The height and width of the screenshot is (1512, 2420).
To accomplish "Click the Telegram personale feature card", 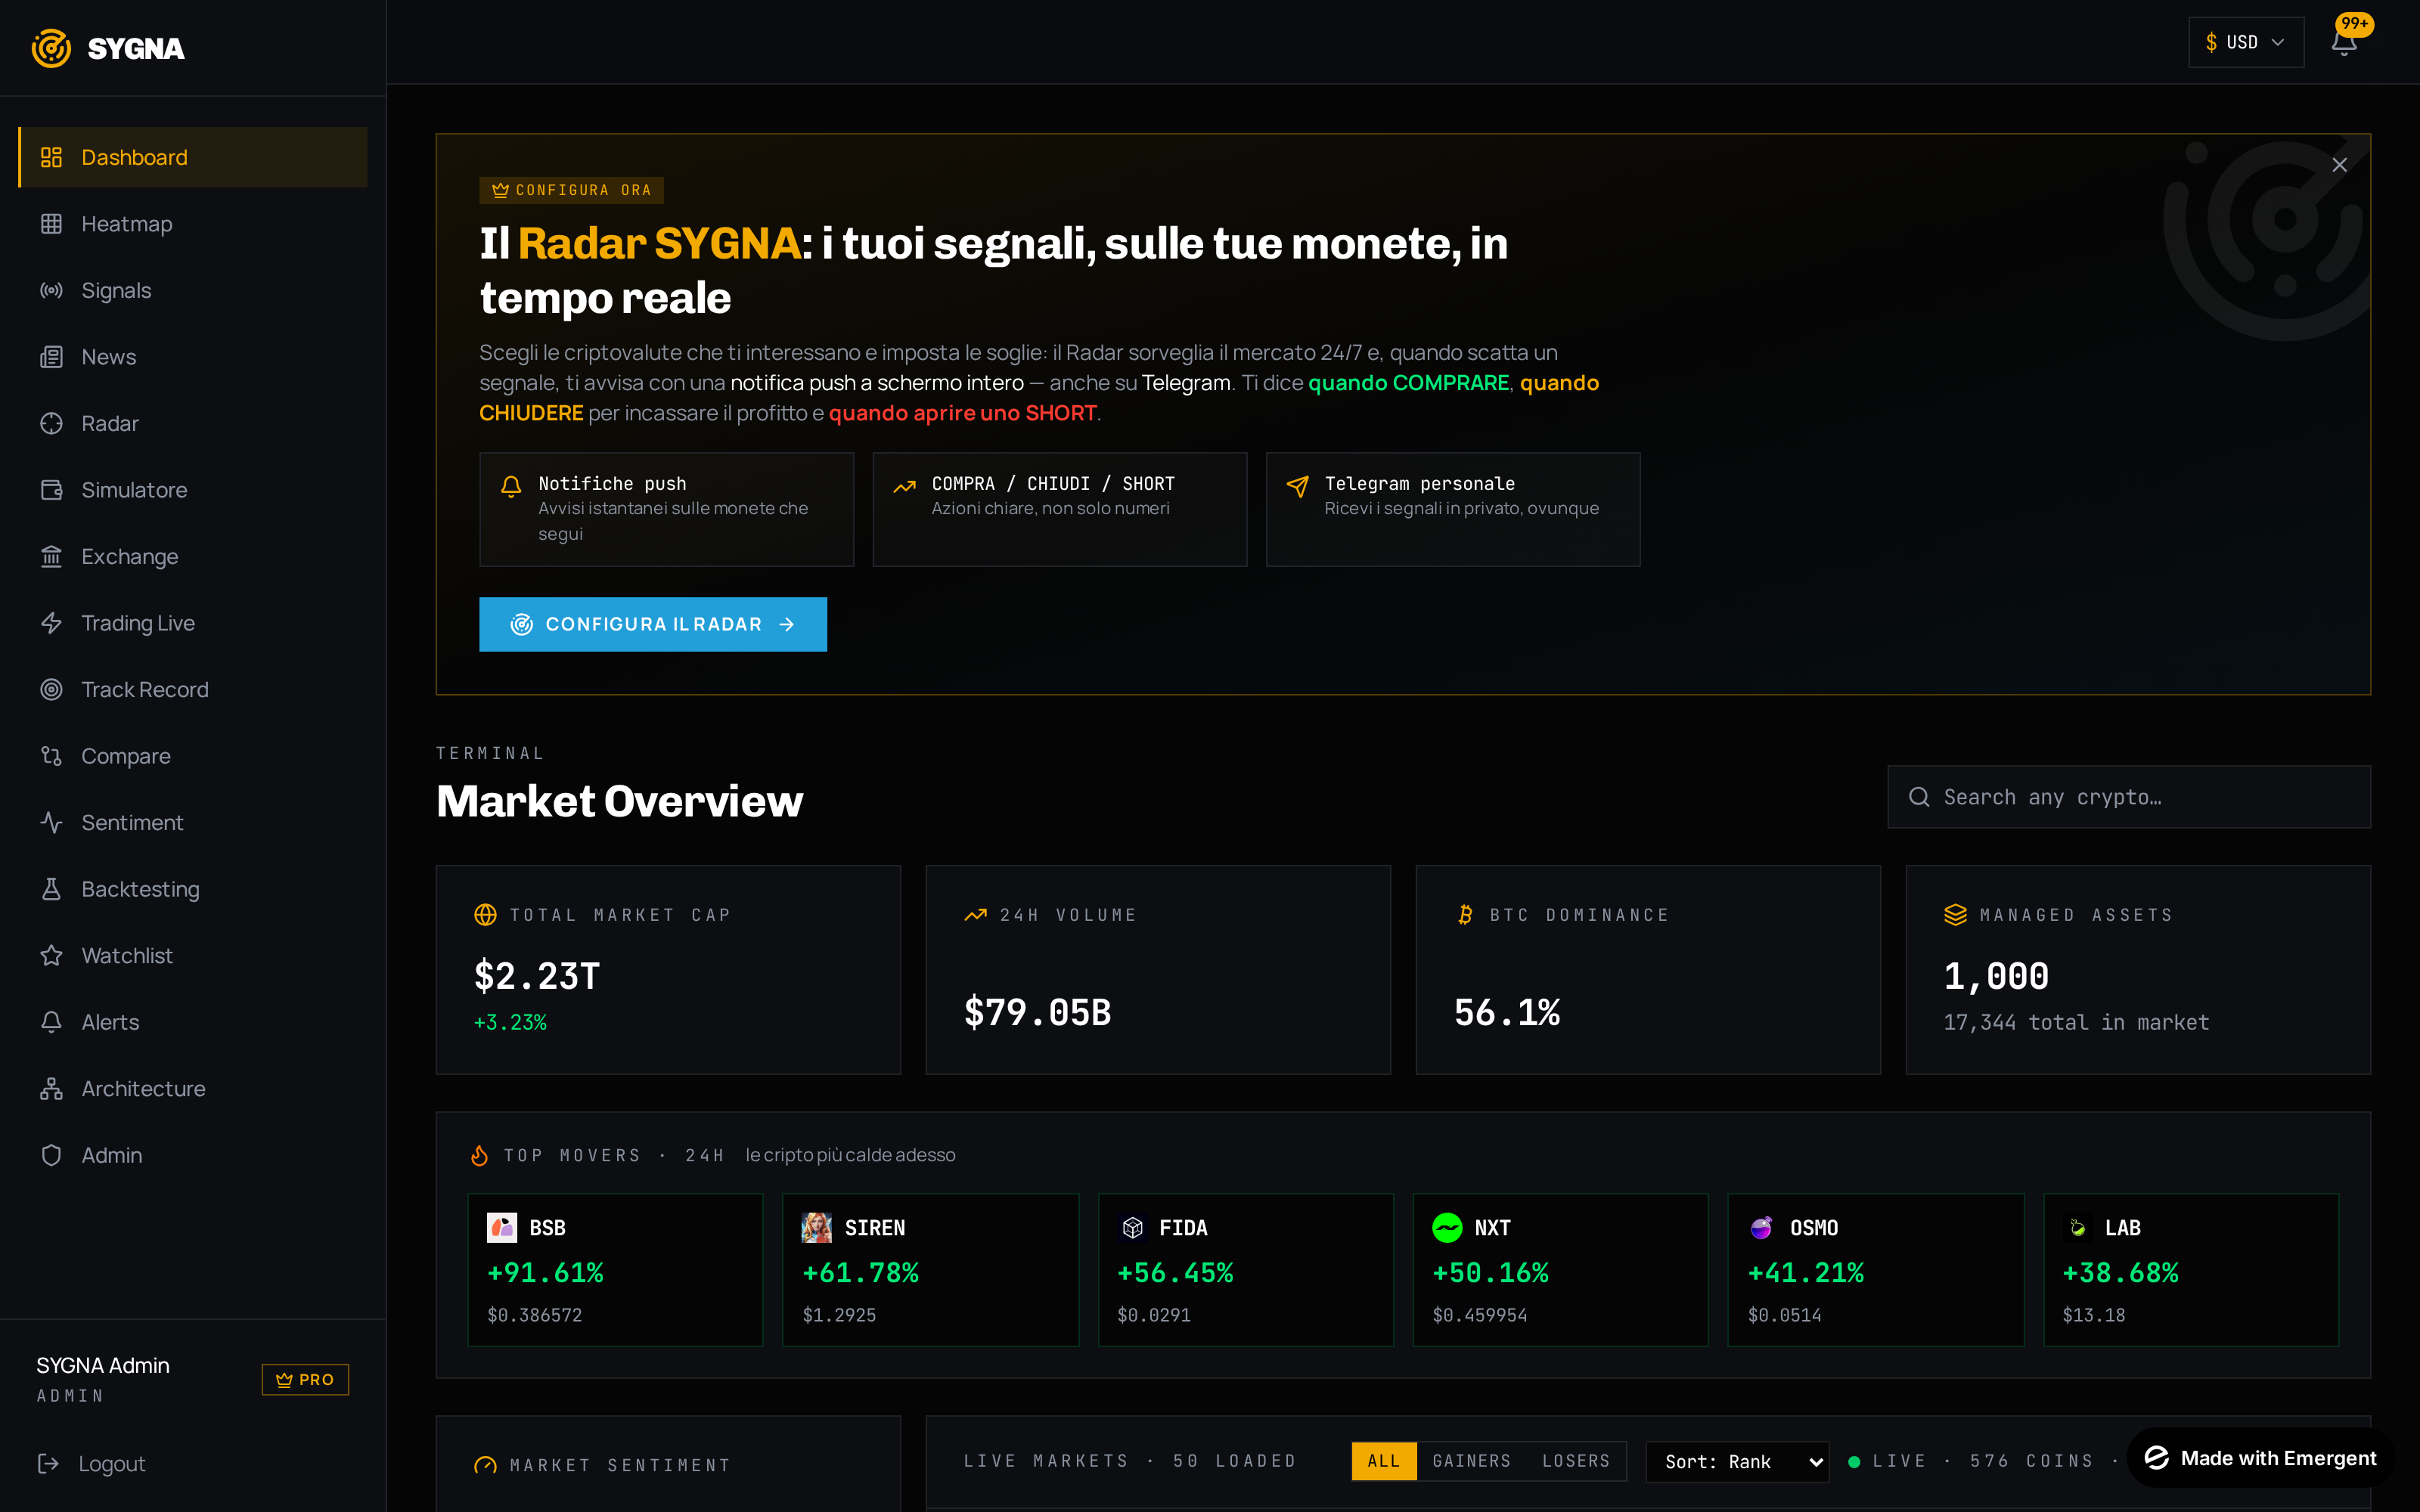I will [1453, 509].
